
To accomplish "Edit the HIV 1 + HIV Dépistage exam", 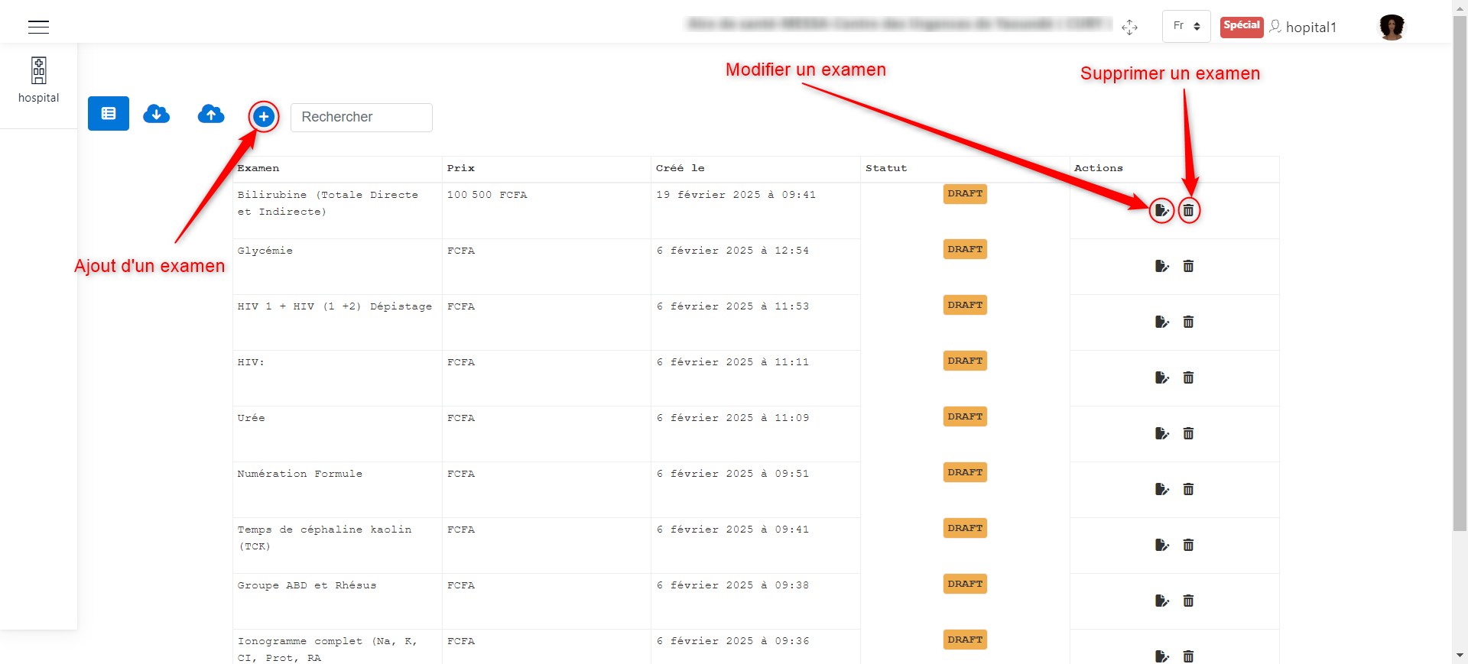I will (1162, 322).
